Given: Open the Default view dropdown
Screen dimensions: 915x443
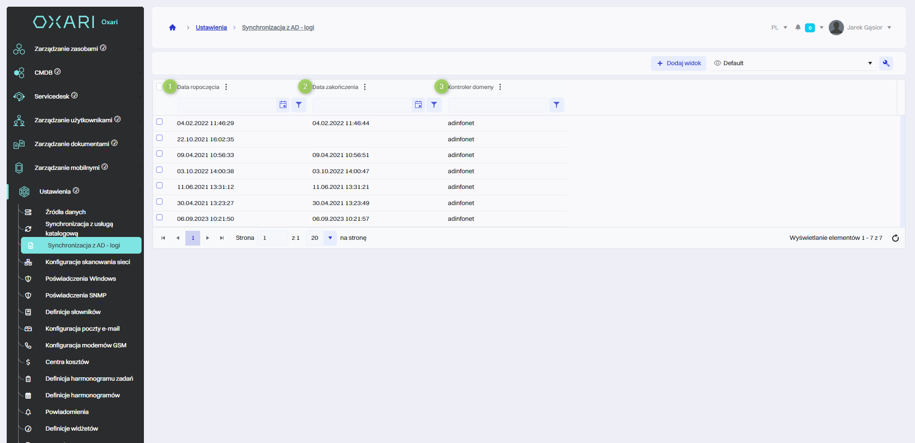Looking at the screenshot, I should [x=793, y=63].
